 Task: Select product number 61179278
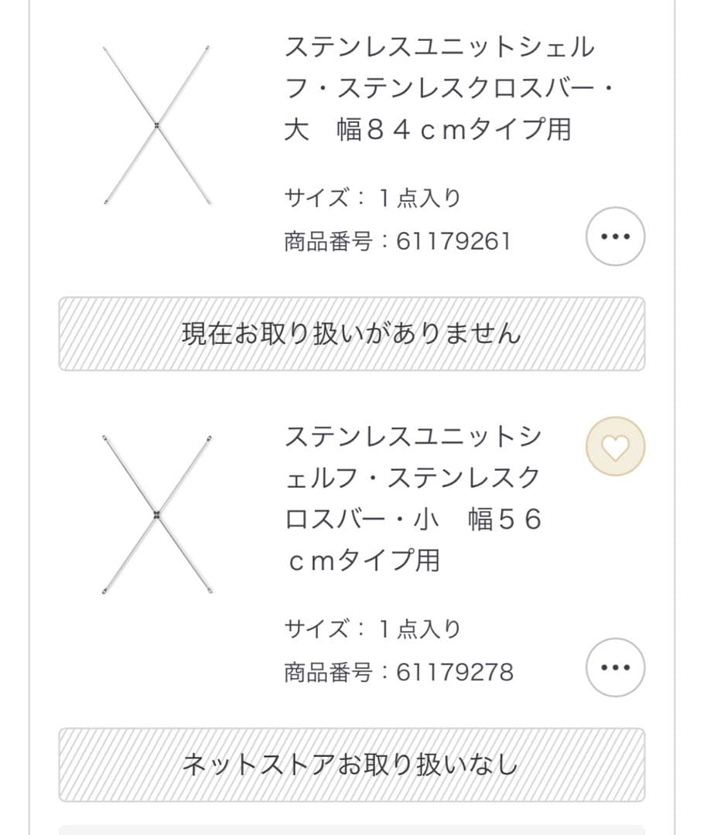tap(454, 673)
